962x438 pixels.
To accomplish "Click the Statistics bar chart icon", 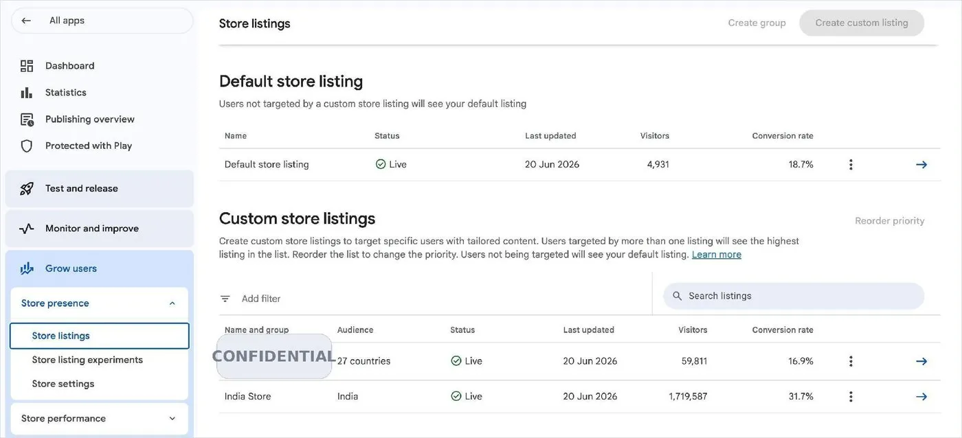I will [27, 93].
